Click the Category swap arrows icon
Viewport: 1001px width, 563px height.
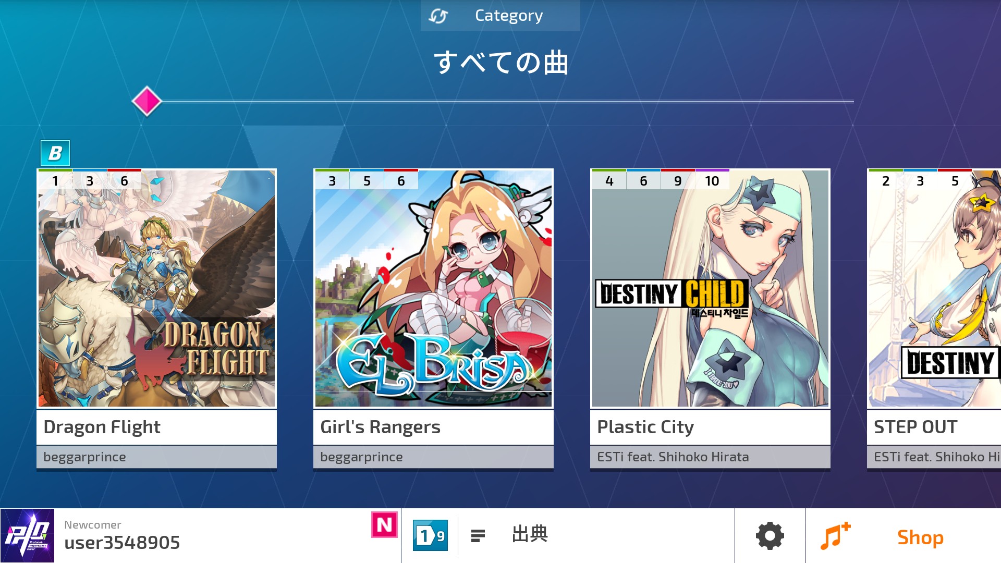pos(438,16)
